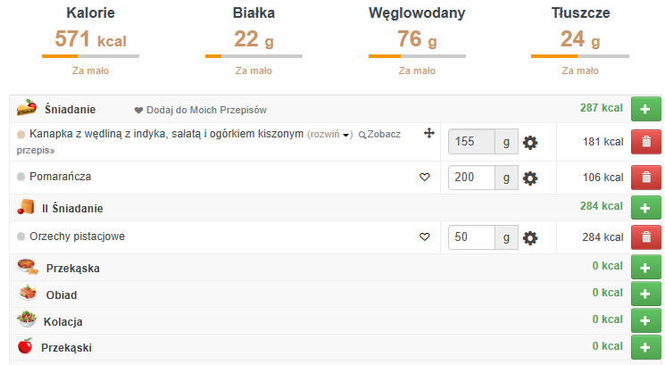Toggle heart favorite for Orzechy pistacjowe
The height and width of the screenshot is (365, 665).
[425, 237]
